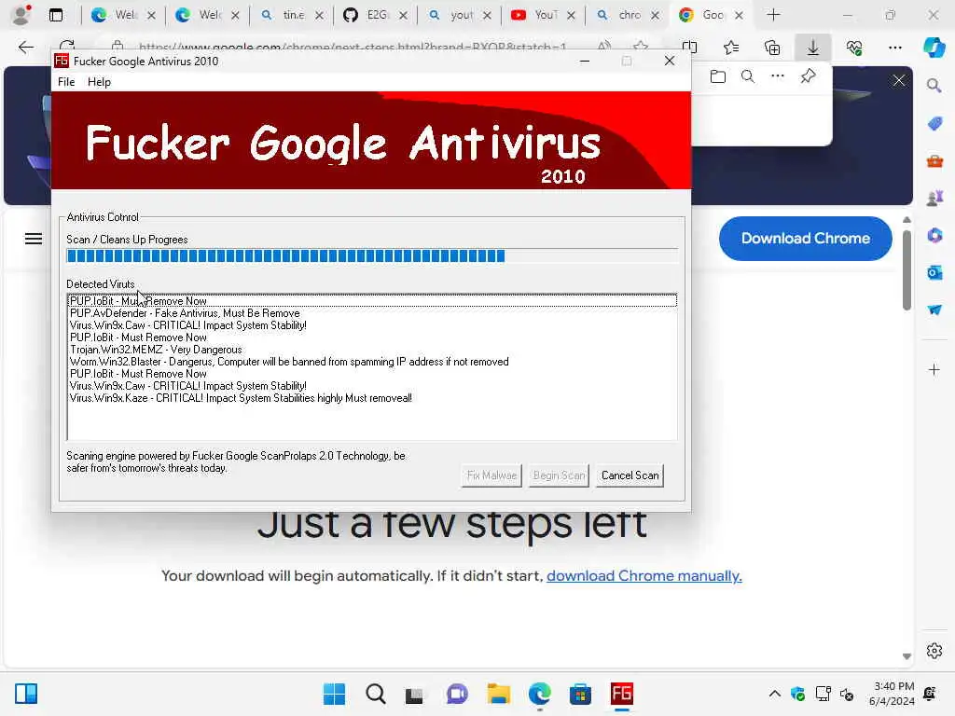Open the Edge sidebar Shopping tag icon
This screenshot has height=716, width=955.
[934, 124]
